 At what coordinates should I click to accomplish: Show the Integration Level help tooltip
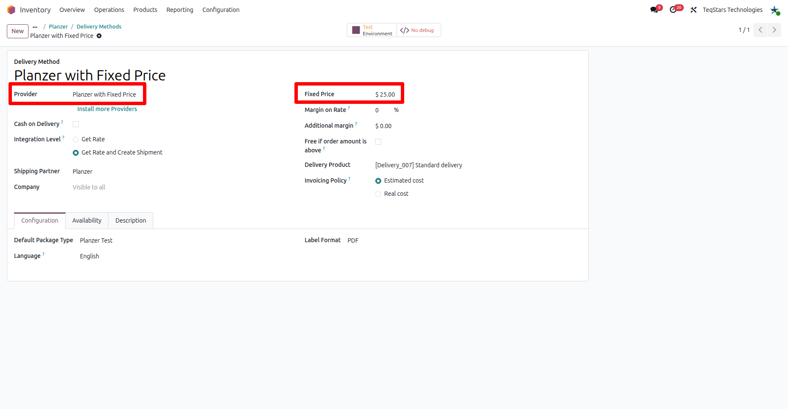63,137
